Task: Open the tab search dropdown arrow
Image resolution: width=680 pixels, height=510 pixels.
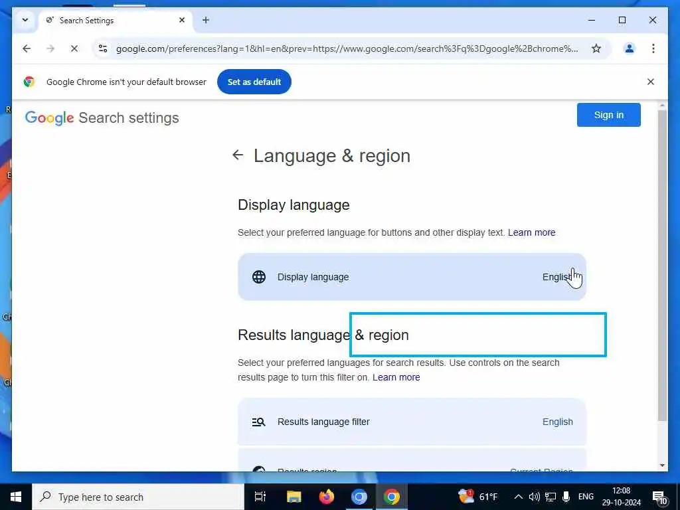Action: click(x=25, y=21)
